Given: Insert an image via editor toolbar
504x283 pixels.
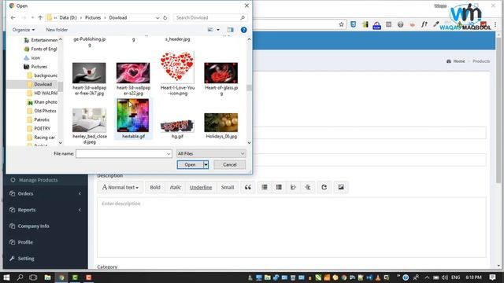Looking at the screenshot, I should click(x=341, y=187).
